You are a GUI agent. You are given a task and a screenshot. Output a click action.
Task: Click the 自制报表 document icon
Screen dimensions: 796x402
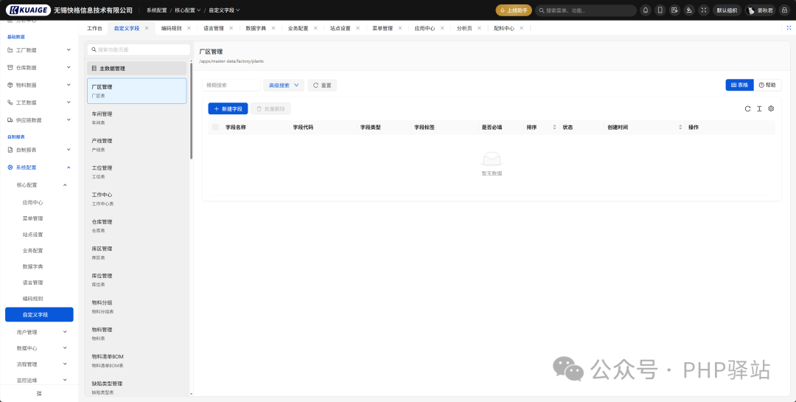tap(10, 150)
